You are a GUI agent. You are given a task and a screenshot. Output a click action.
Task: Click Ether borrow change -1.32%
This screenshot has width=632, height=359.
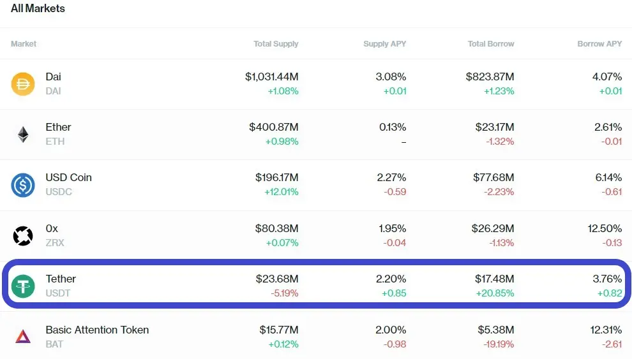[500, 142]
